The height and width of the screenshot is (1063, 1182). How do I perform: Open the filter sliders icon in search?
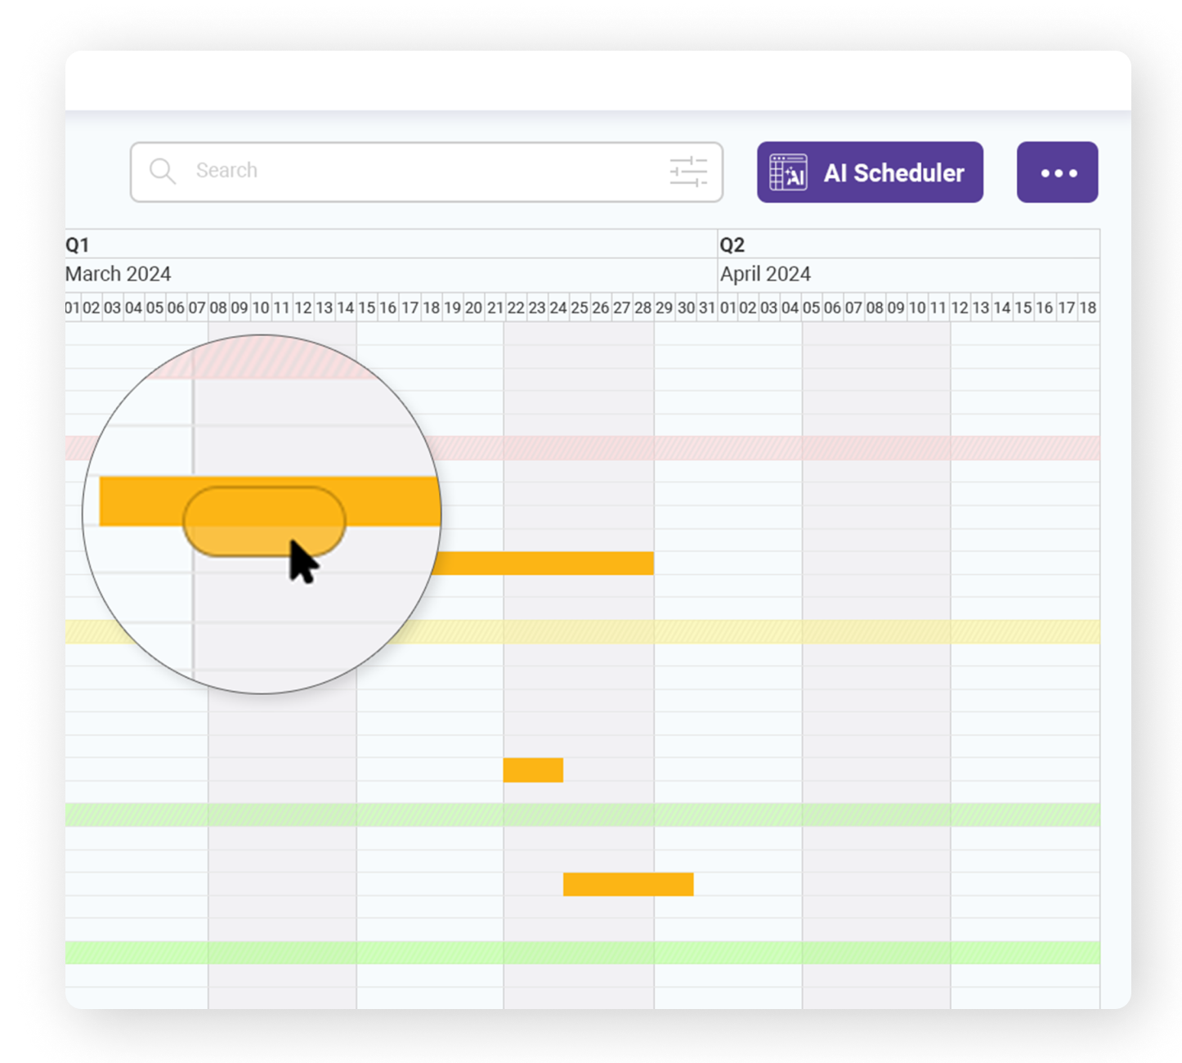688,172
